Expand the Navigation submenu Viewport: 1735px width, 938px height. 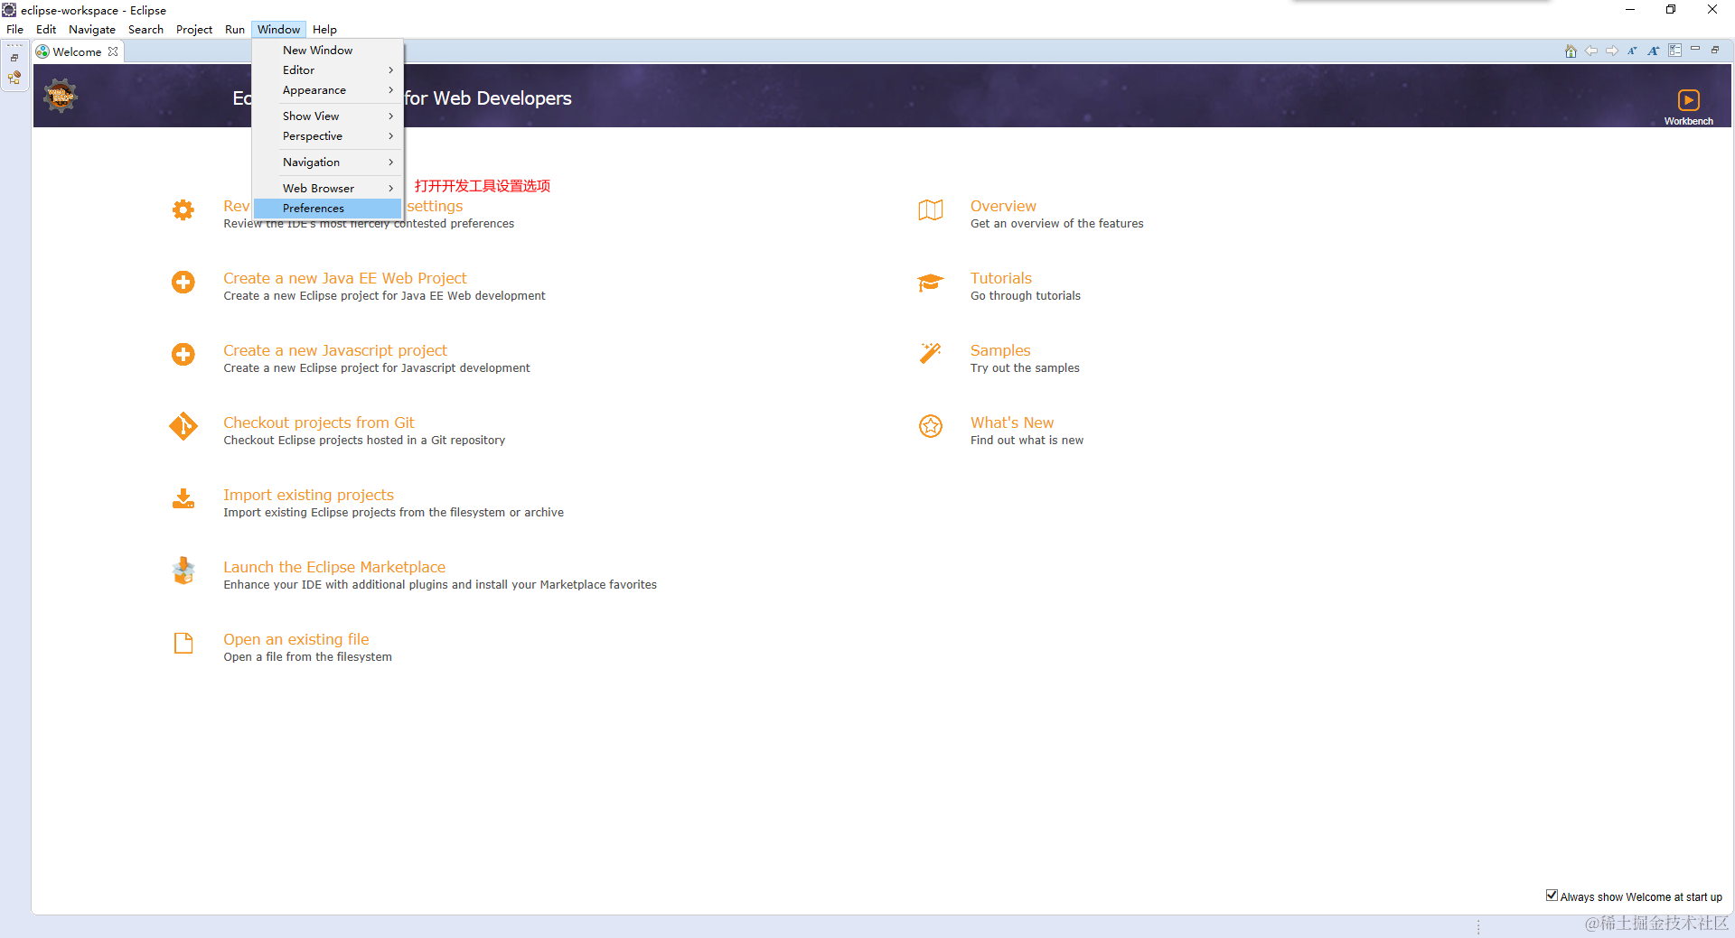(328, 163)
